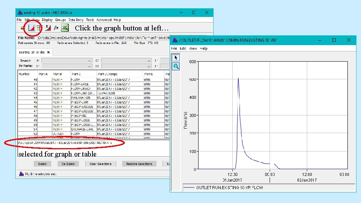Click the File Name path field
Image resolution: width=361 pixels, height=203 pixels.
[x=104, y=38]
